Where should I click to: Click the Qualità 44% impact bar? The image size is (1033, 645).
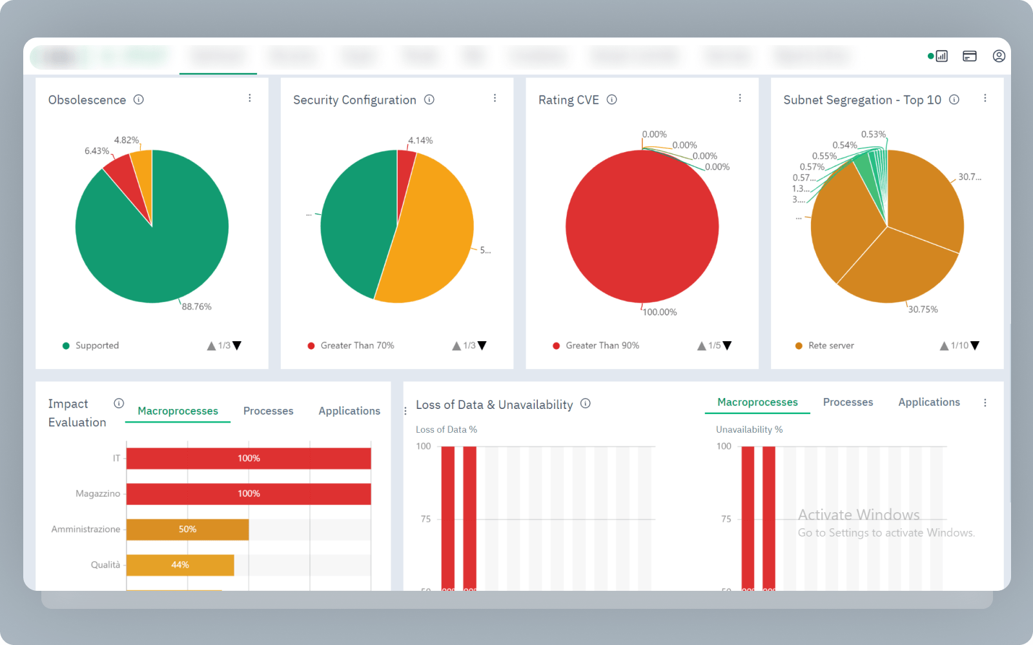180,565
